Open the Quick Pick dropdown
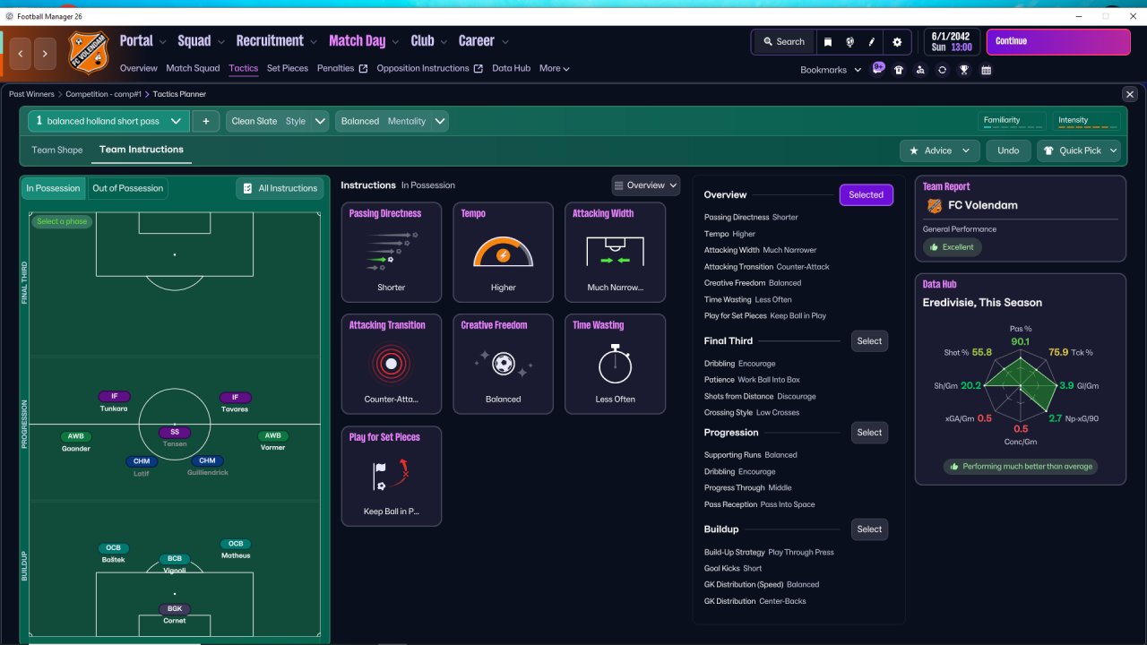The height and width of the screenshot is (645, 1147). [1079, 150]
